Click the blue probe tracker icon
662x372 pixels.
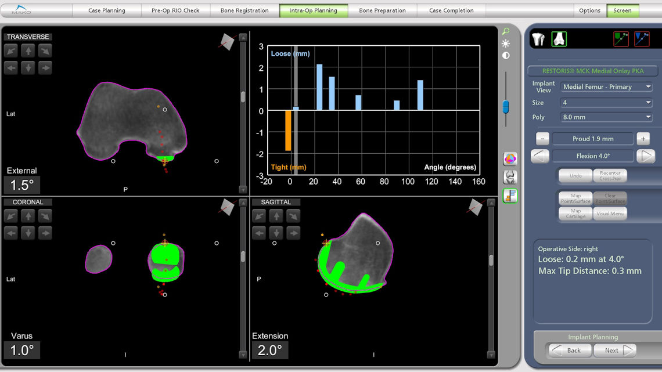coord(642,39)
